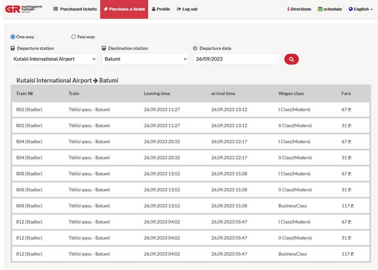Viewport: 378px width, 270px height.
Task: Click the Directions info icon
Action: pyautogui.click(x=288, y=9)
